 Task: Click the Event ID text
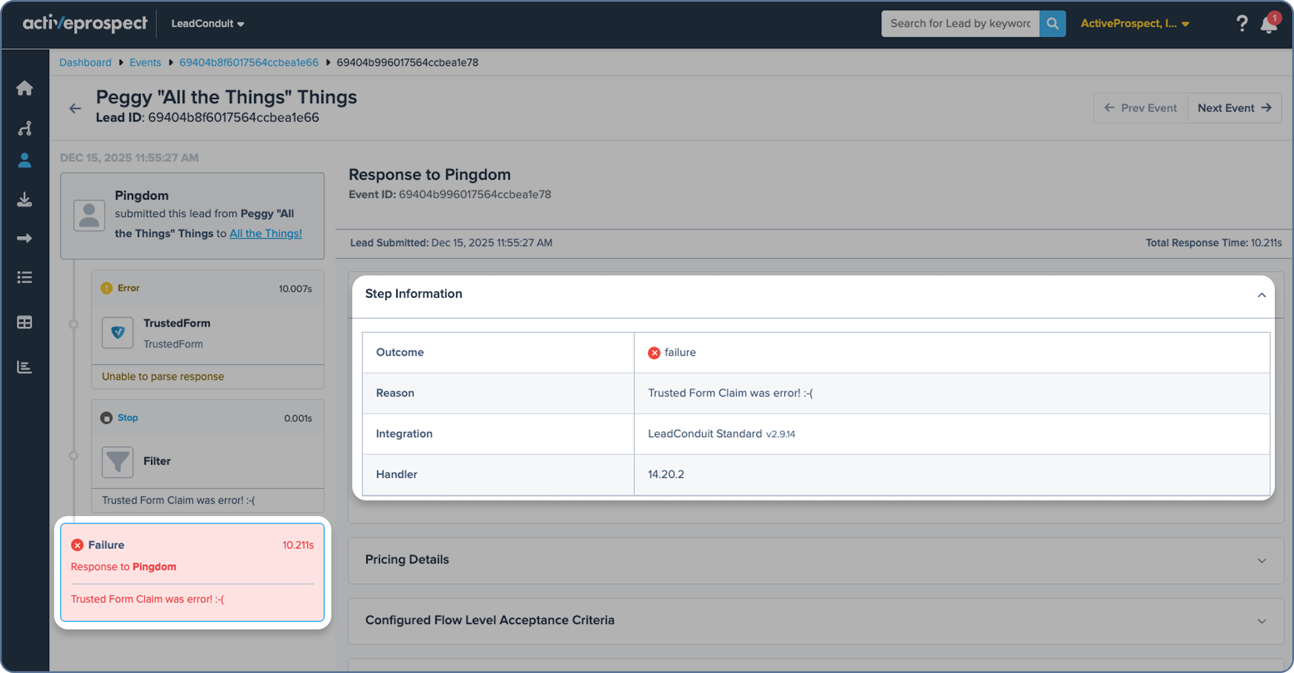pyautogui.click(x=449, y=194)
